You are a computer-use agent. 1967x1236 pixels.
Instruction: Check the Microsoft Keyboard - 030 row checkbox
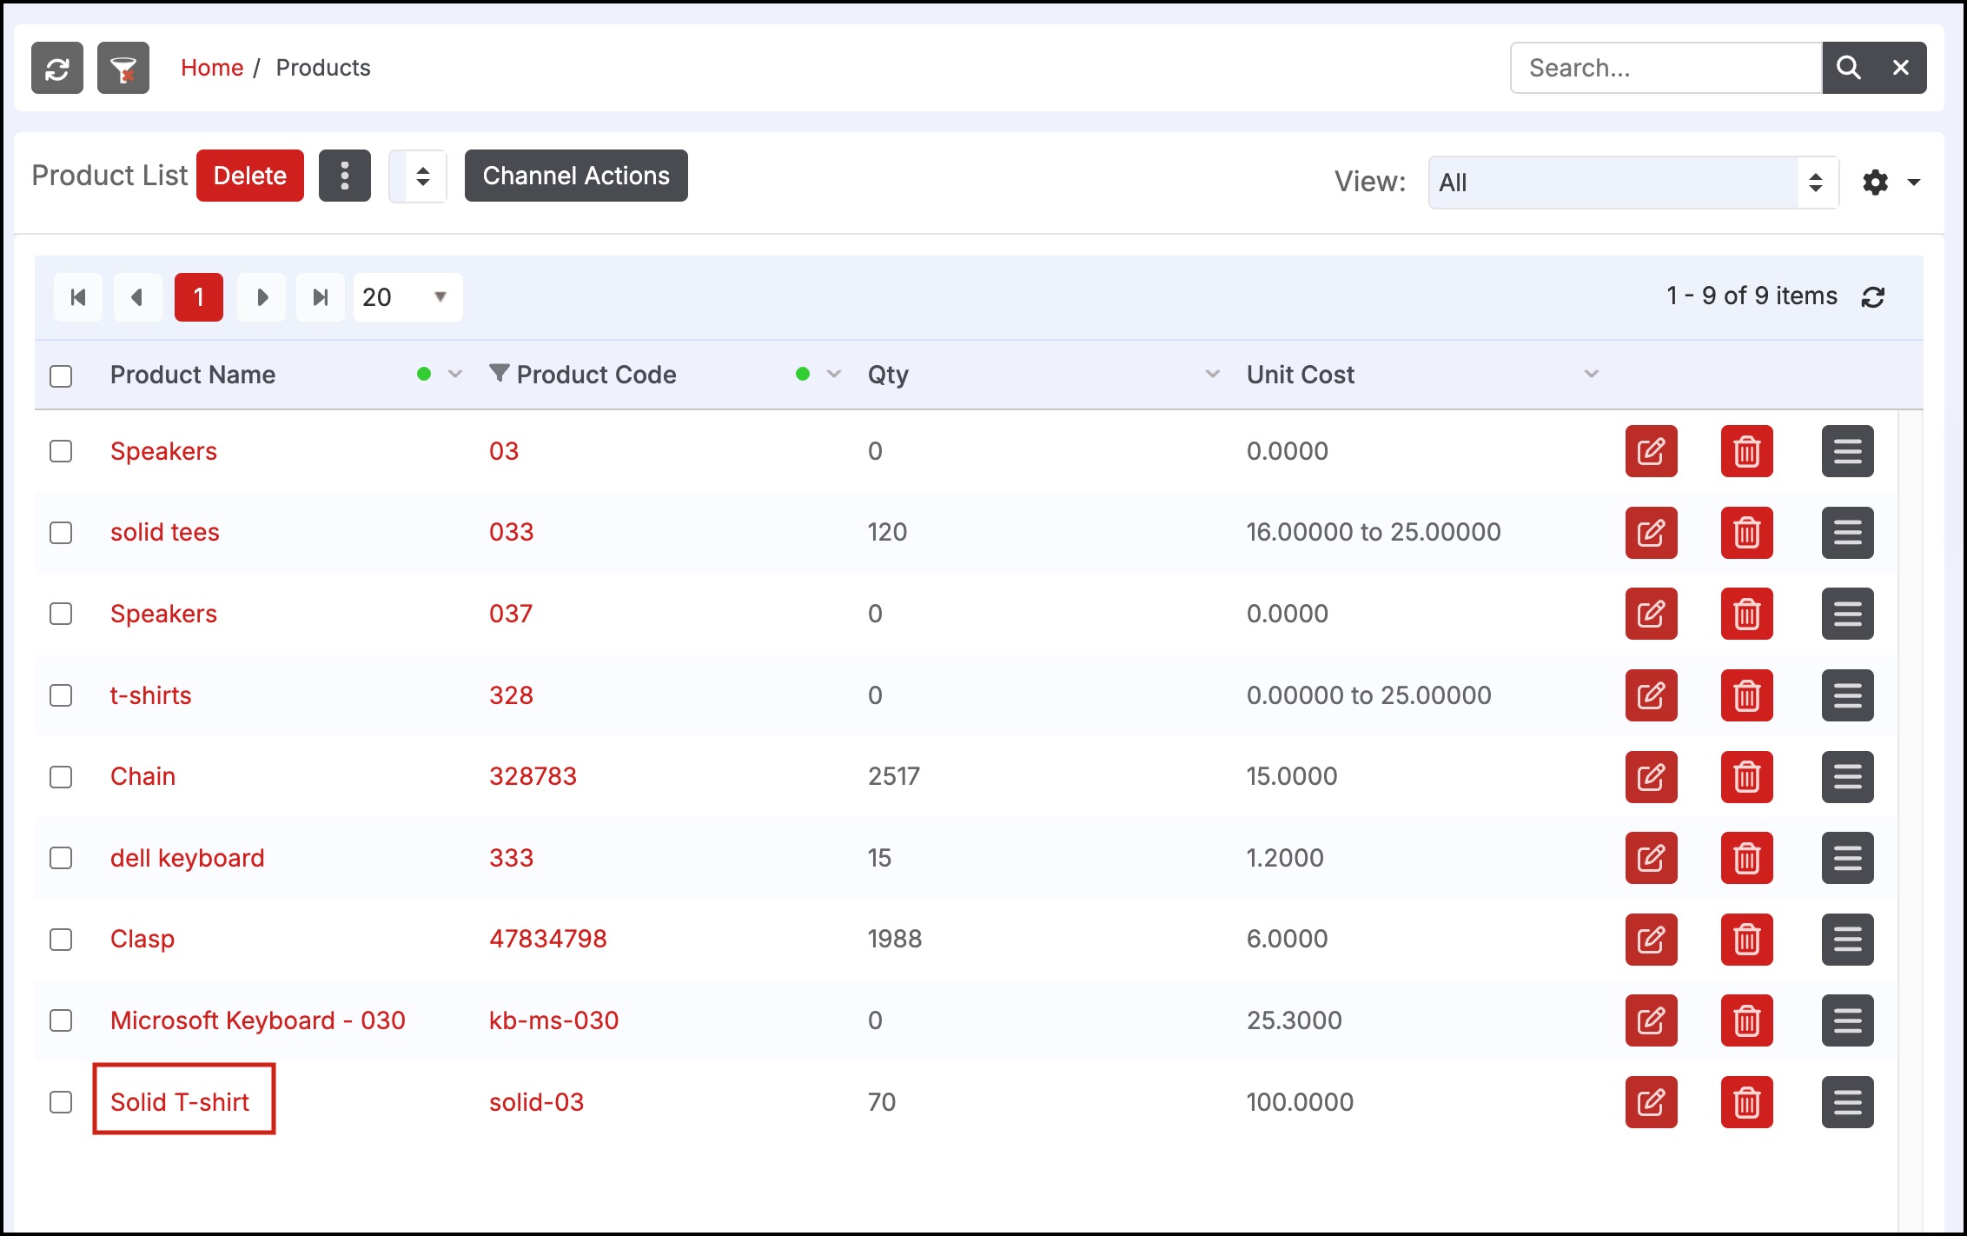tap(61, 1020)
